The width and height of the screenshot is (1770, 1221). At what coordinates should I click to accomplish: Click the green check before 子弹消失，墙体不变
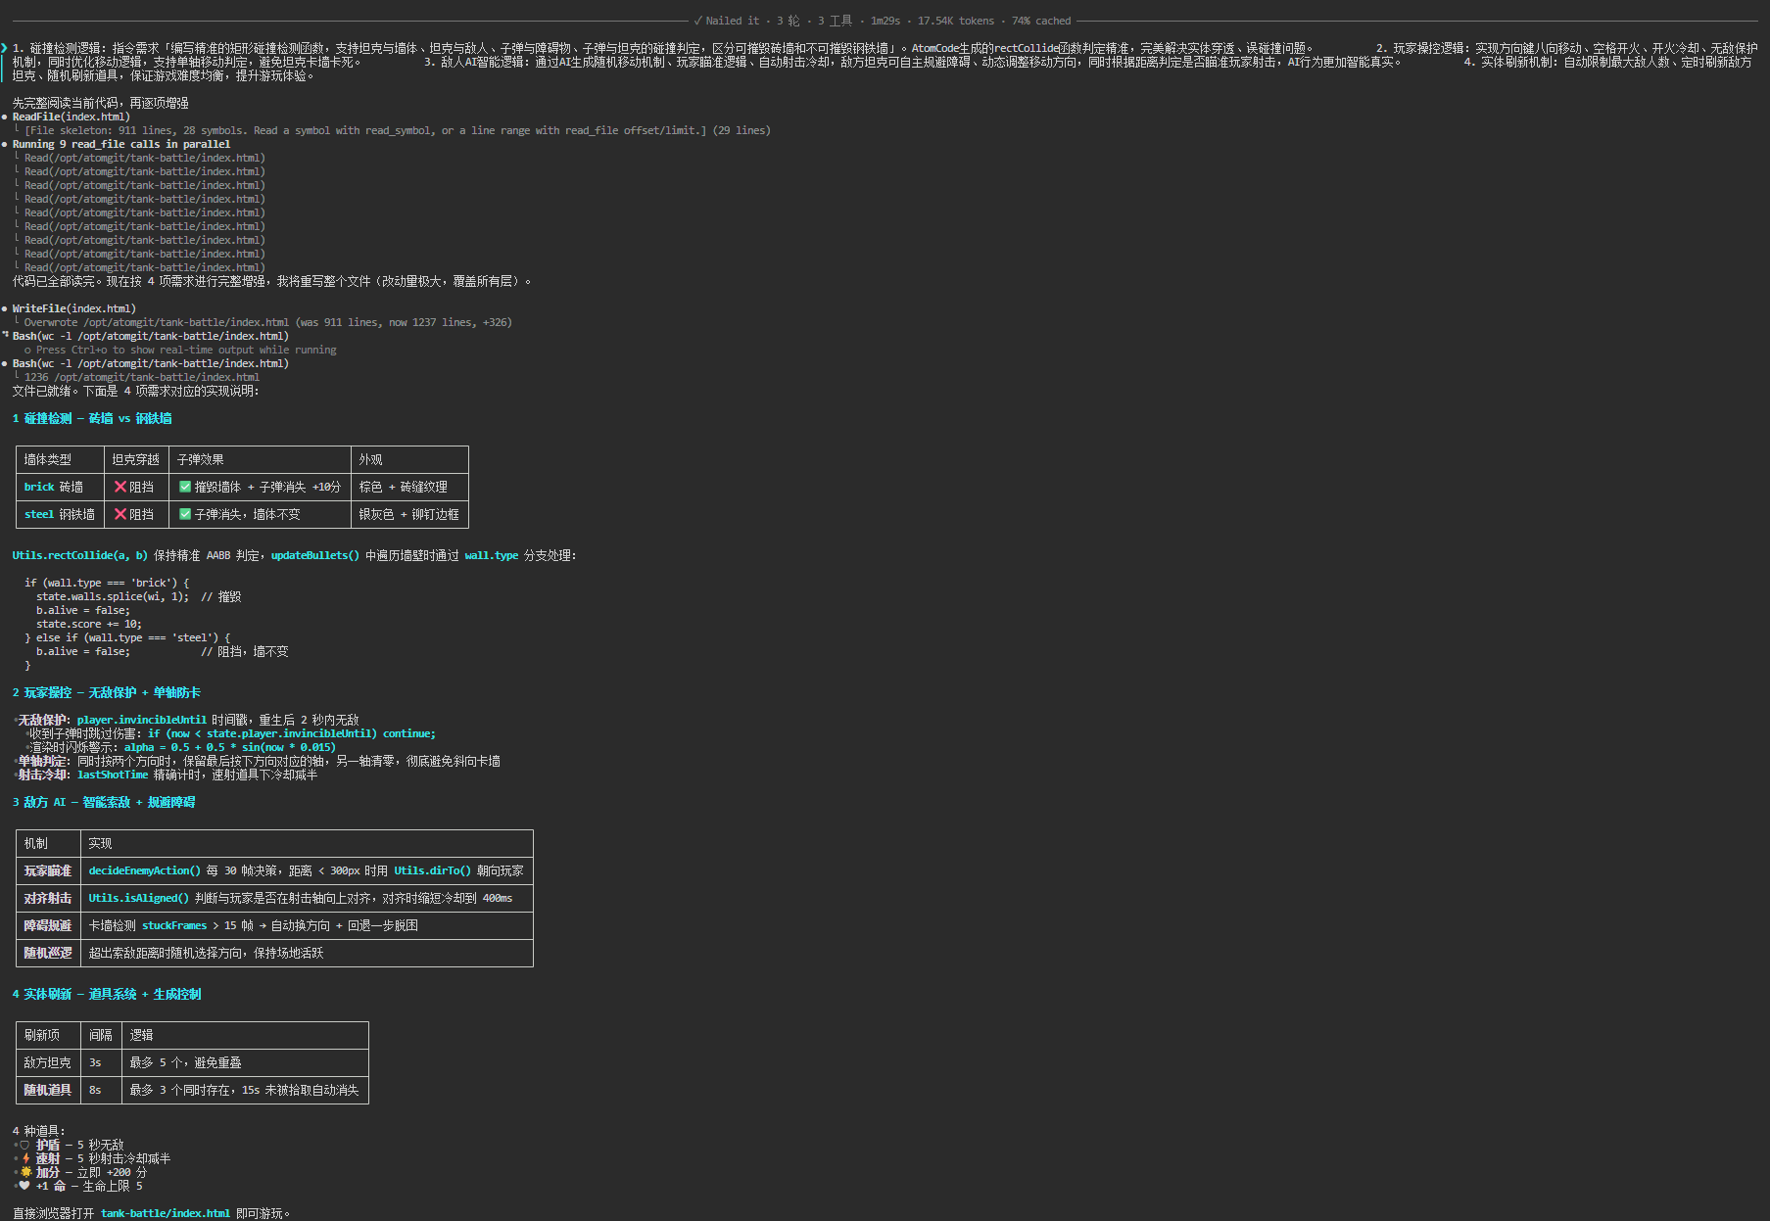point(185,514)
